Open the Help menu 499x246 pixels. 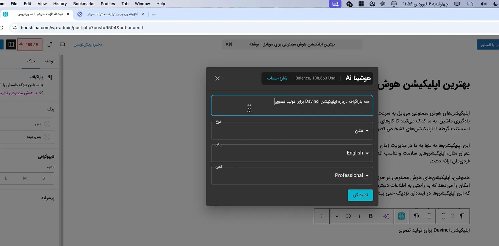coord(161,4)
